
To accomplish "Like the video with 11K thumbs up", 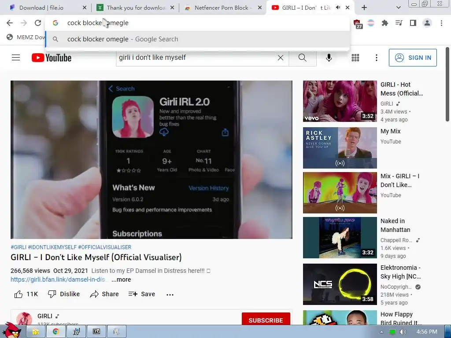I will point(26,294).
